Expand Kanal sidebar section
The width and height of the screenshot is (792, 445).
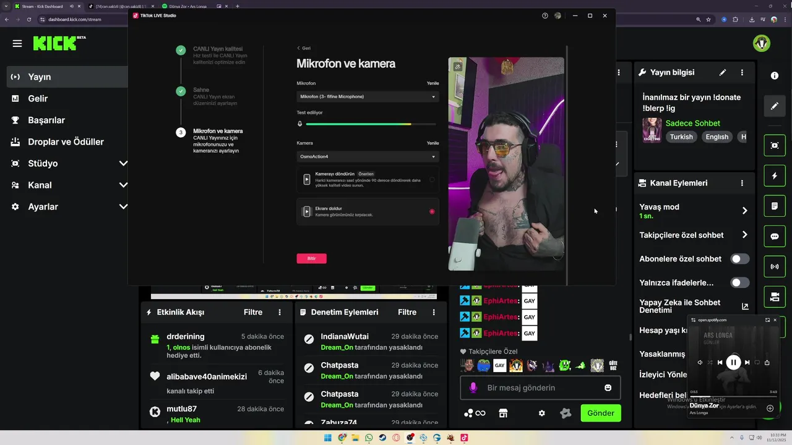tap(123, 185)
